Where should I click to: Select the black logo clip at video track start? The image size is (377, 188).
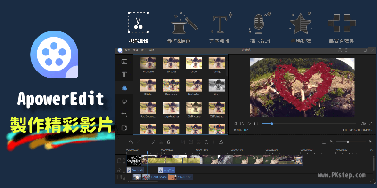(134, 160)
